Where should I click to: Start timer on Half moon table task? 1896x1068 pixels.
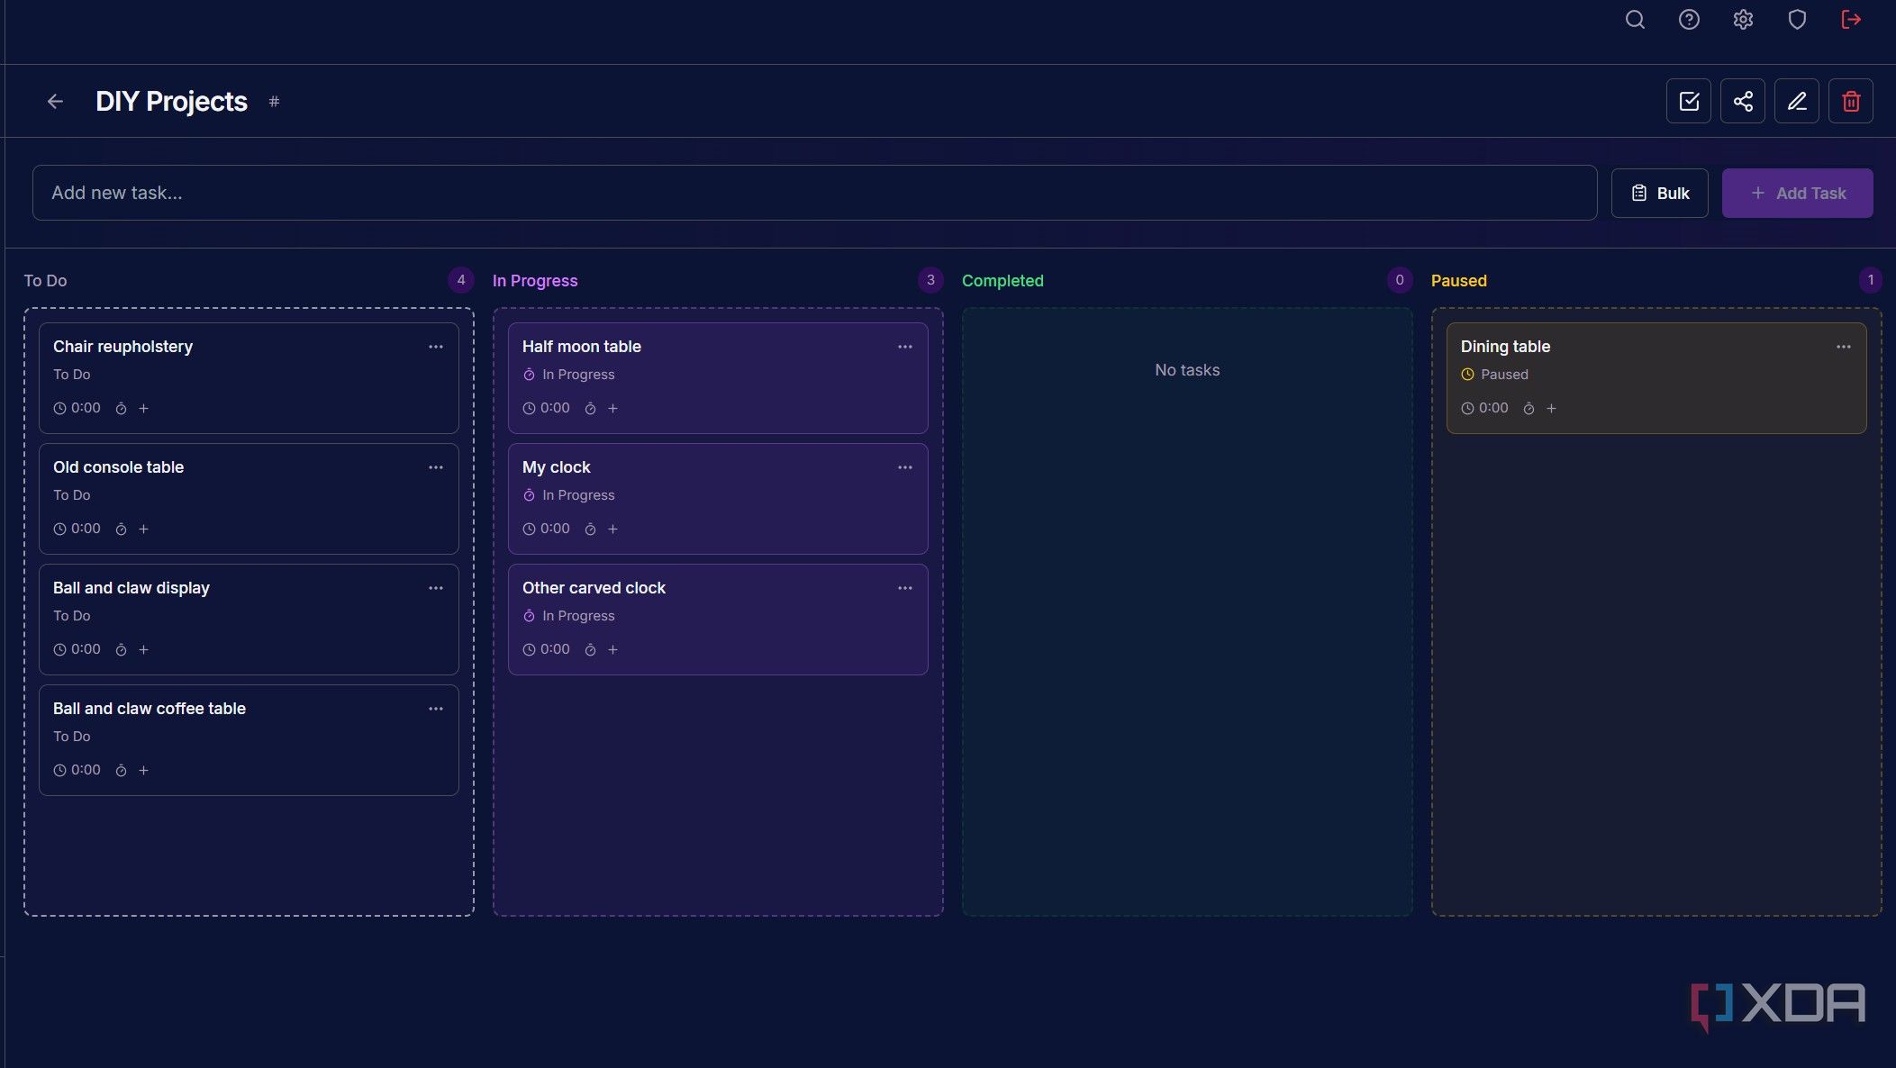(590, 409)
